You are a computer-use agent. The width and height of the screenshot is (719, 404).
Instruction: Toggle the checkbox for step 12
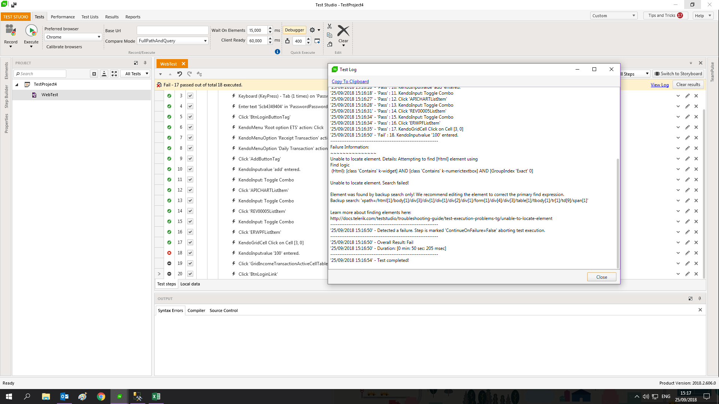(x=190, y=190)
